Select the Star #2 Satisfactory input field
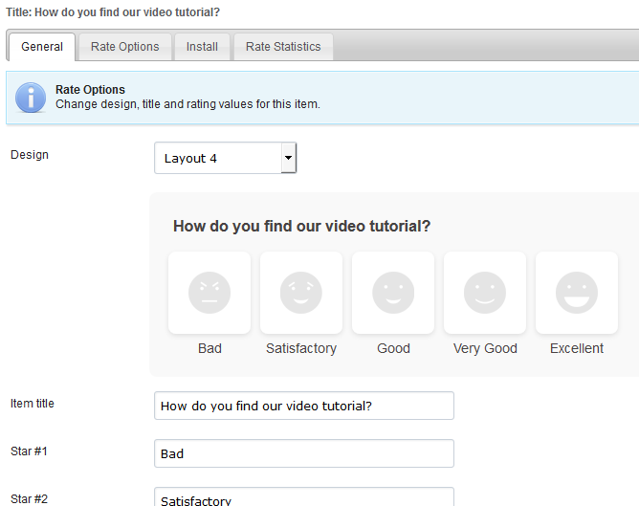 [304, 497]
